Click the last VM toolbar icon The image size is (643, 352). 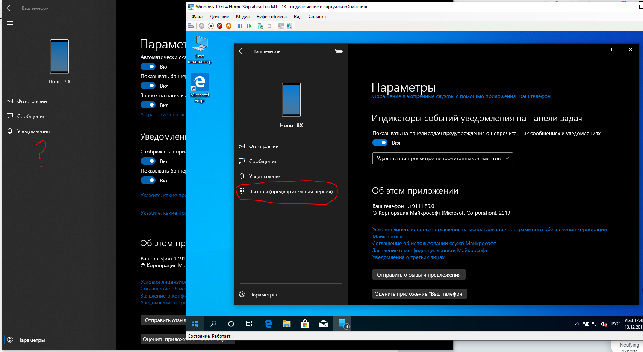point(289,26)
